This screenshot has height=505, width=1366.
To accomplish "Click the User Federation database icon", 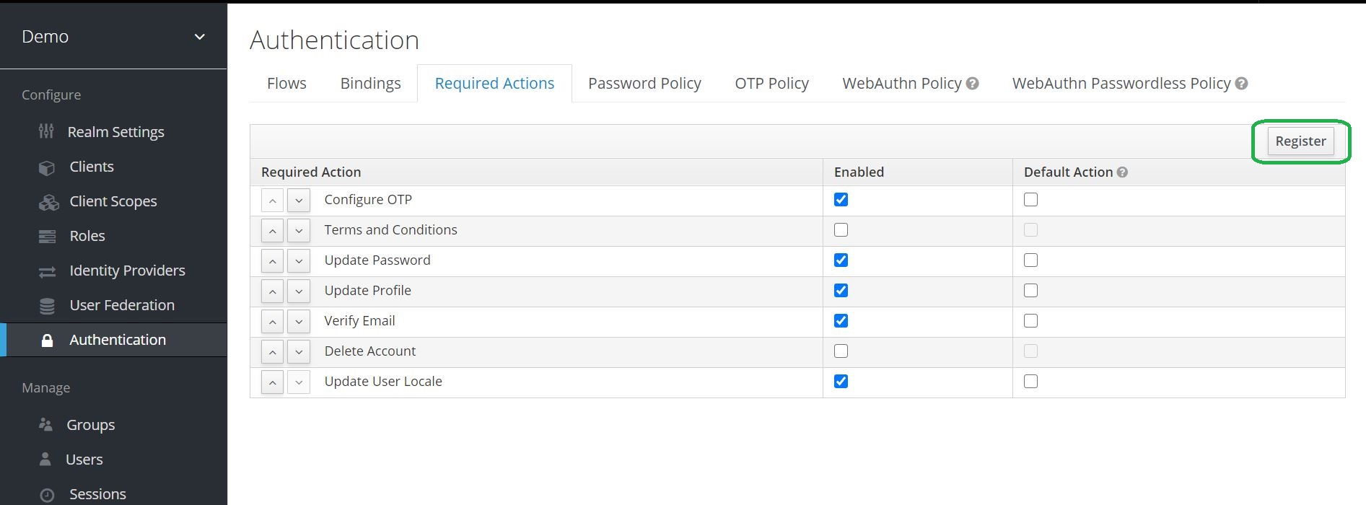I will 47,306.
